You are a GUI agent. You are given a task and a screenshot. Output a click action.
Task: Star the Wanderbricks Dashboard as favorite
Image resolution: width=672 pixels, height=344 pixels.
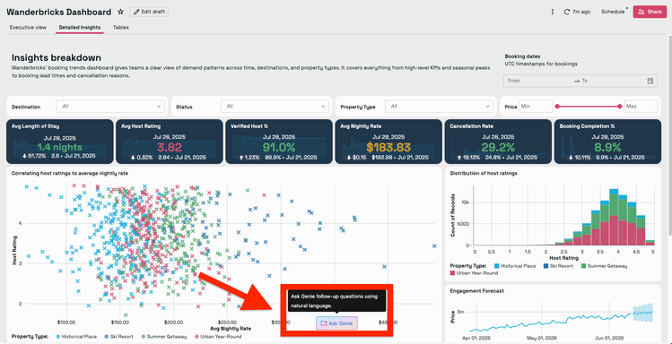[x=121, y=12]
